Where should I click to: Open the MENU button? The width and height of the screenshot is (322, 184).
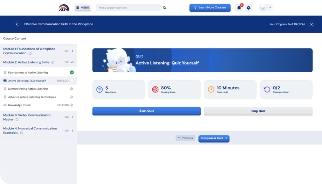click(83, 8)
